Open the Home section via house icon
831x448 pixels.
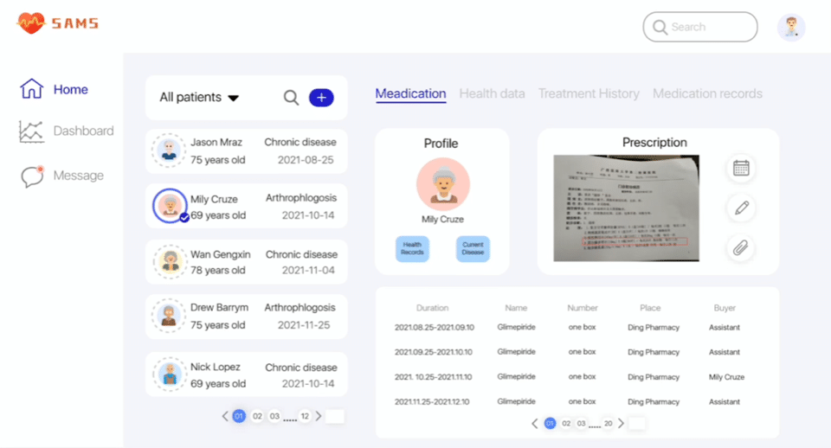pyautogui.click(x=31, y=88)
